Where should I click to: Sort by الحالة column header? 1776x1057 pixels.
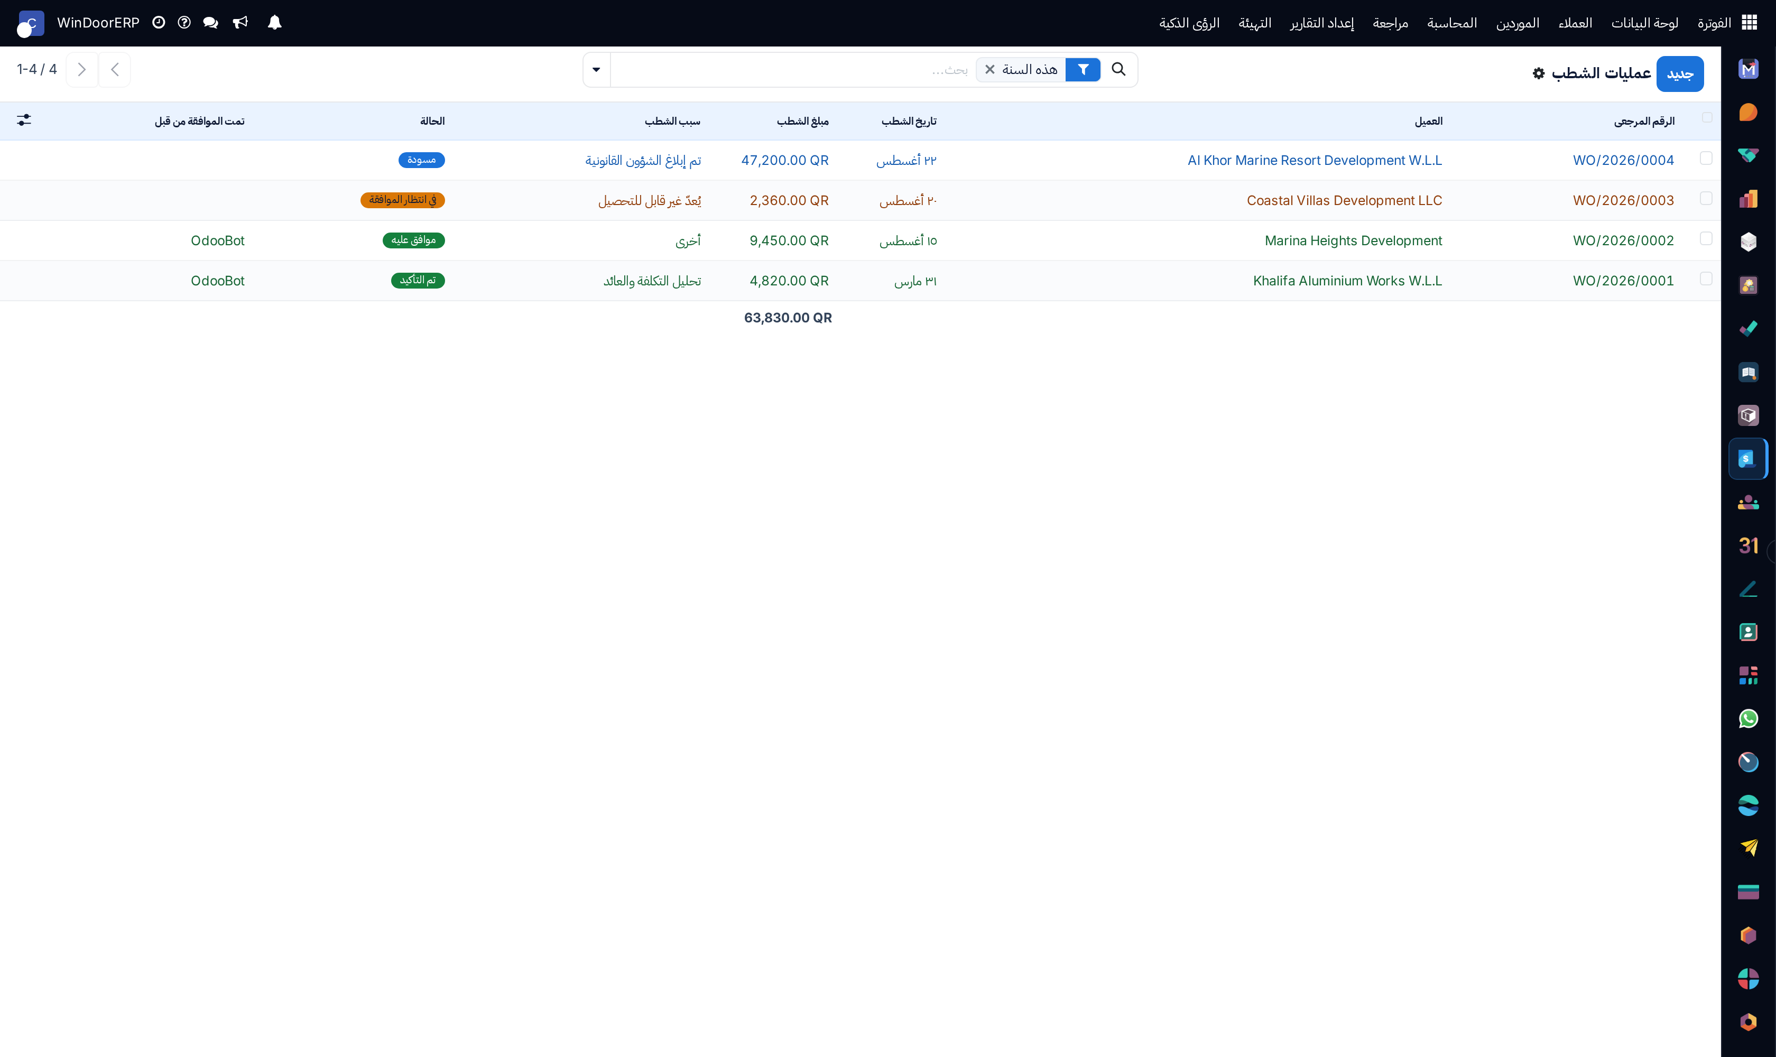click(432, 121)
